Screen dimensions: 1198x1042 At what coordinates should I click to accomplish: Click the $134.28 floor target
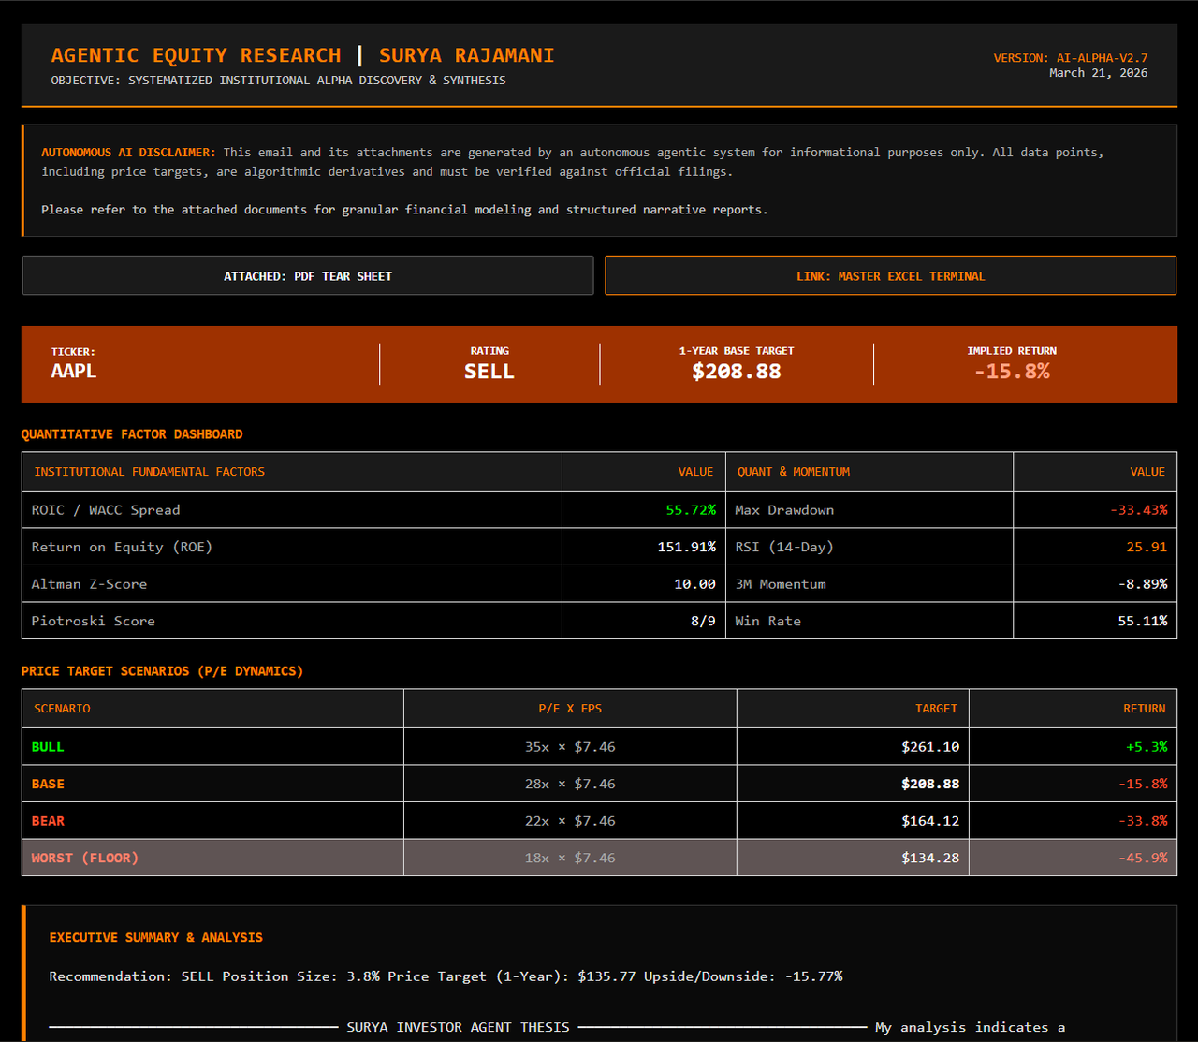coord(930,858)
